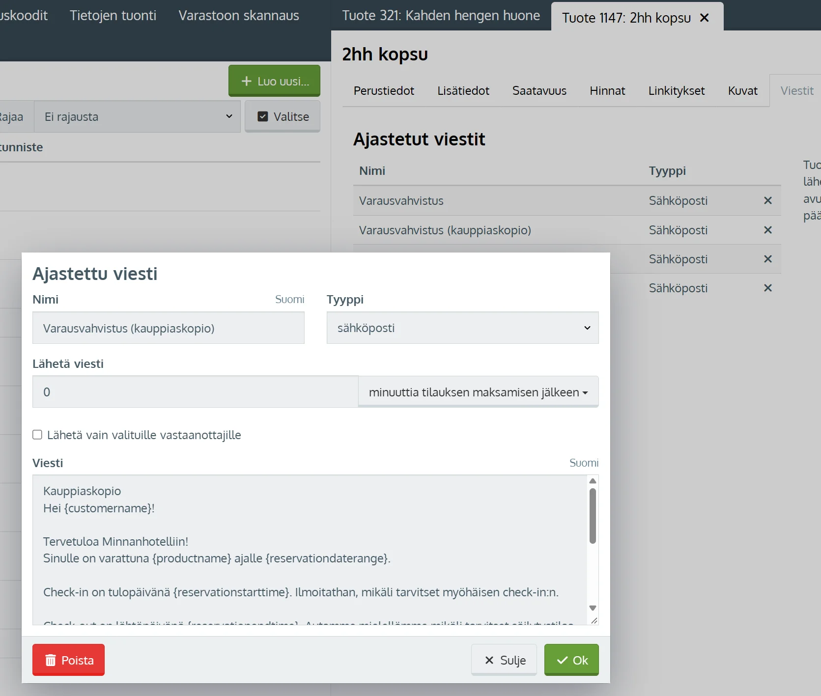Screen dimensions: 821x696
Task: Close the dialog with Sulje button
Action: pyautogui.click(x=504, y=660)
